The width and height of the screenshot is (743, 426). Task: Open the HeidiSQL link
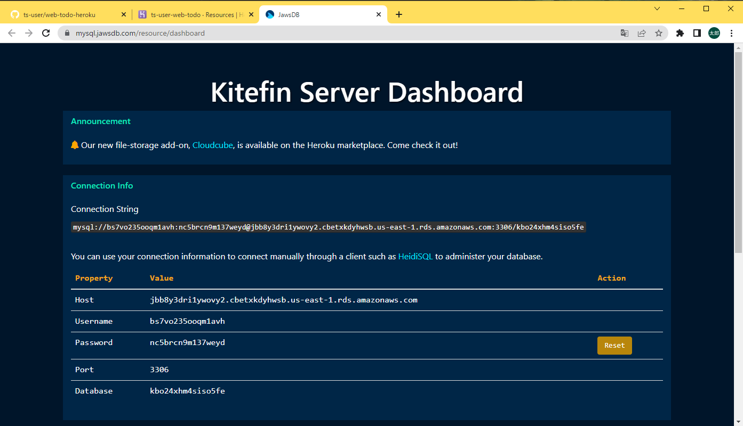(416, 257)
